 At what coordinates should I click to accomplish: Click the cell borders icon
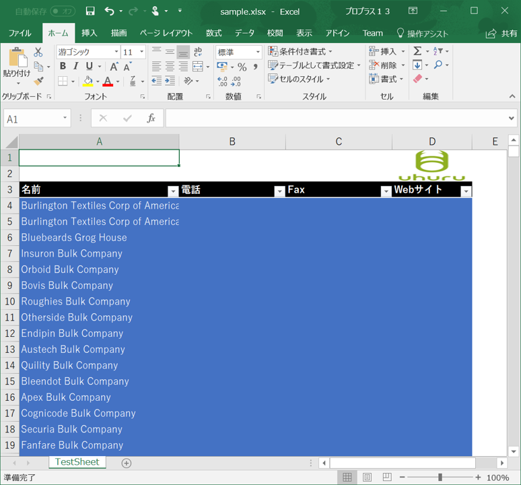(x=63, y=81)
